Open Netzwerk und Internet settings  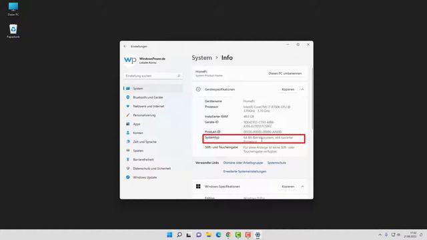tap(153, 106)
